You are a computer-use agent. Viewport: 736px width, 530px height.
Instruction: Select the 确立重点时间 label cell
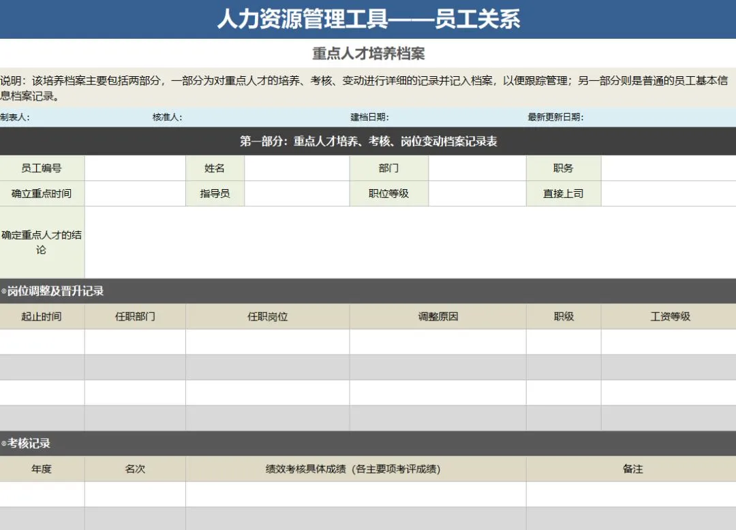pos(42,193)
